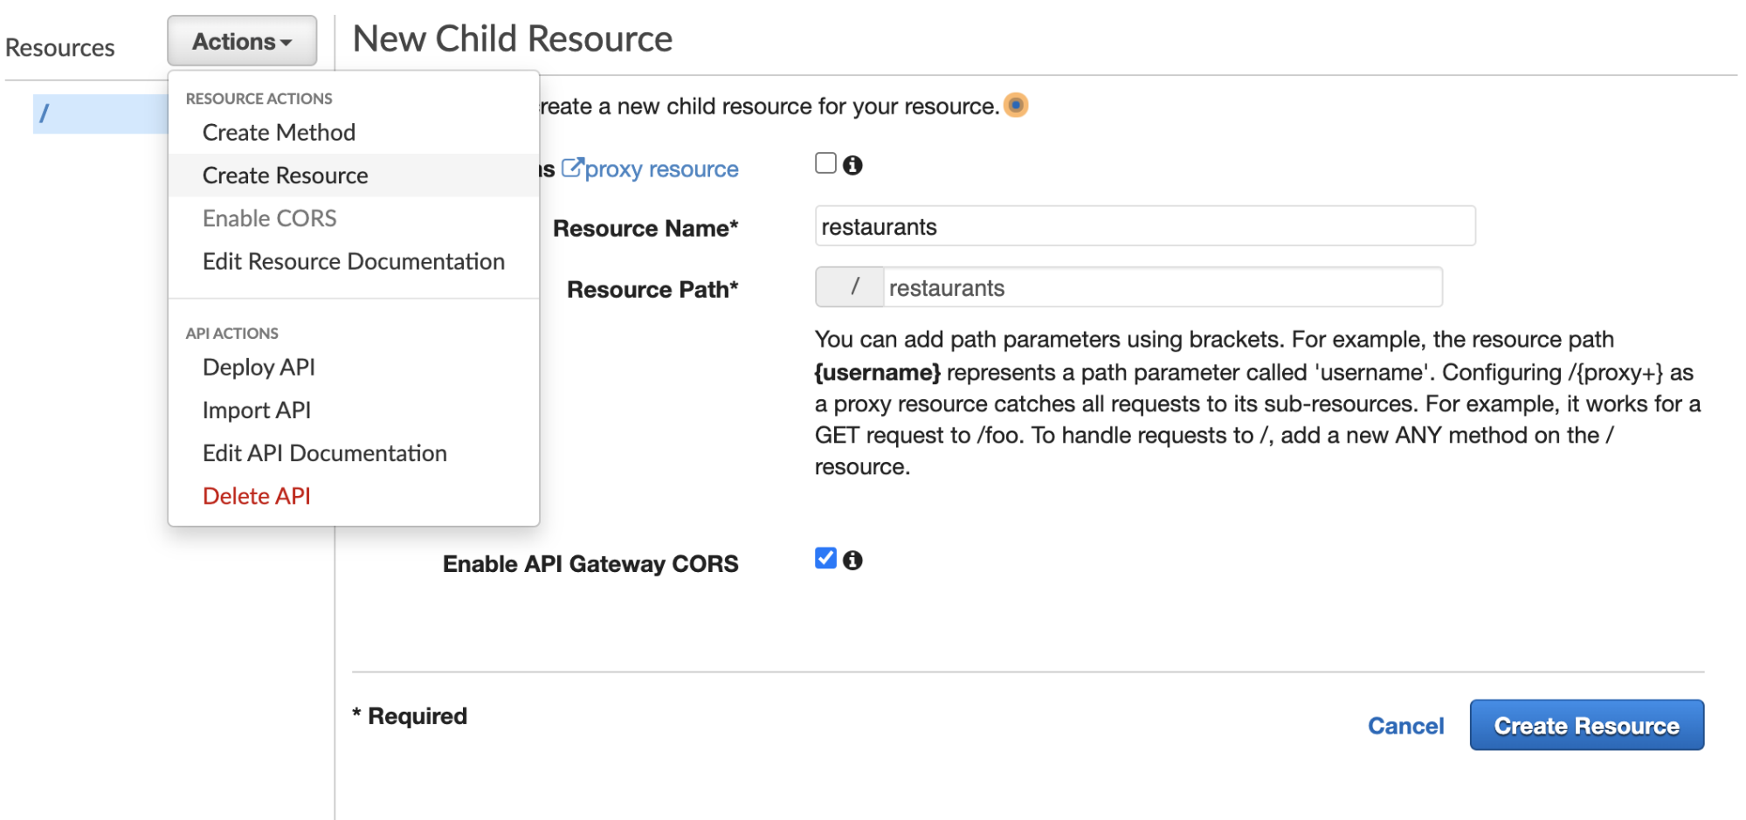The width and height of the screenshot is (1746, 820).
Task: Click inside the Resource Name field
Action: (1144, 226)
